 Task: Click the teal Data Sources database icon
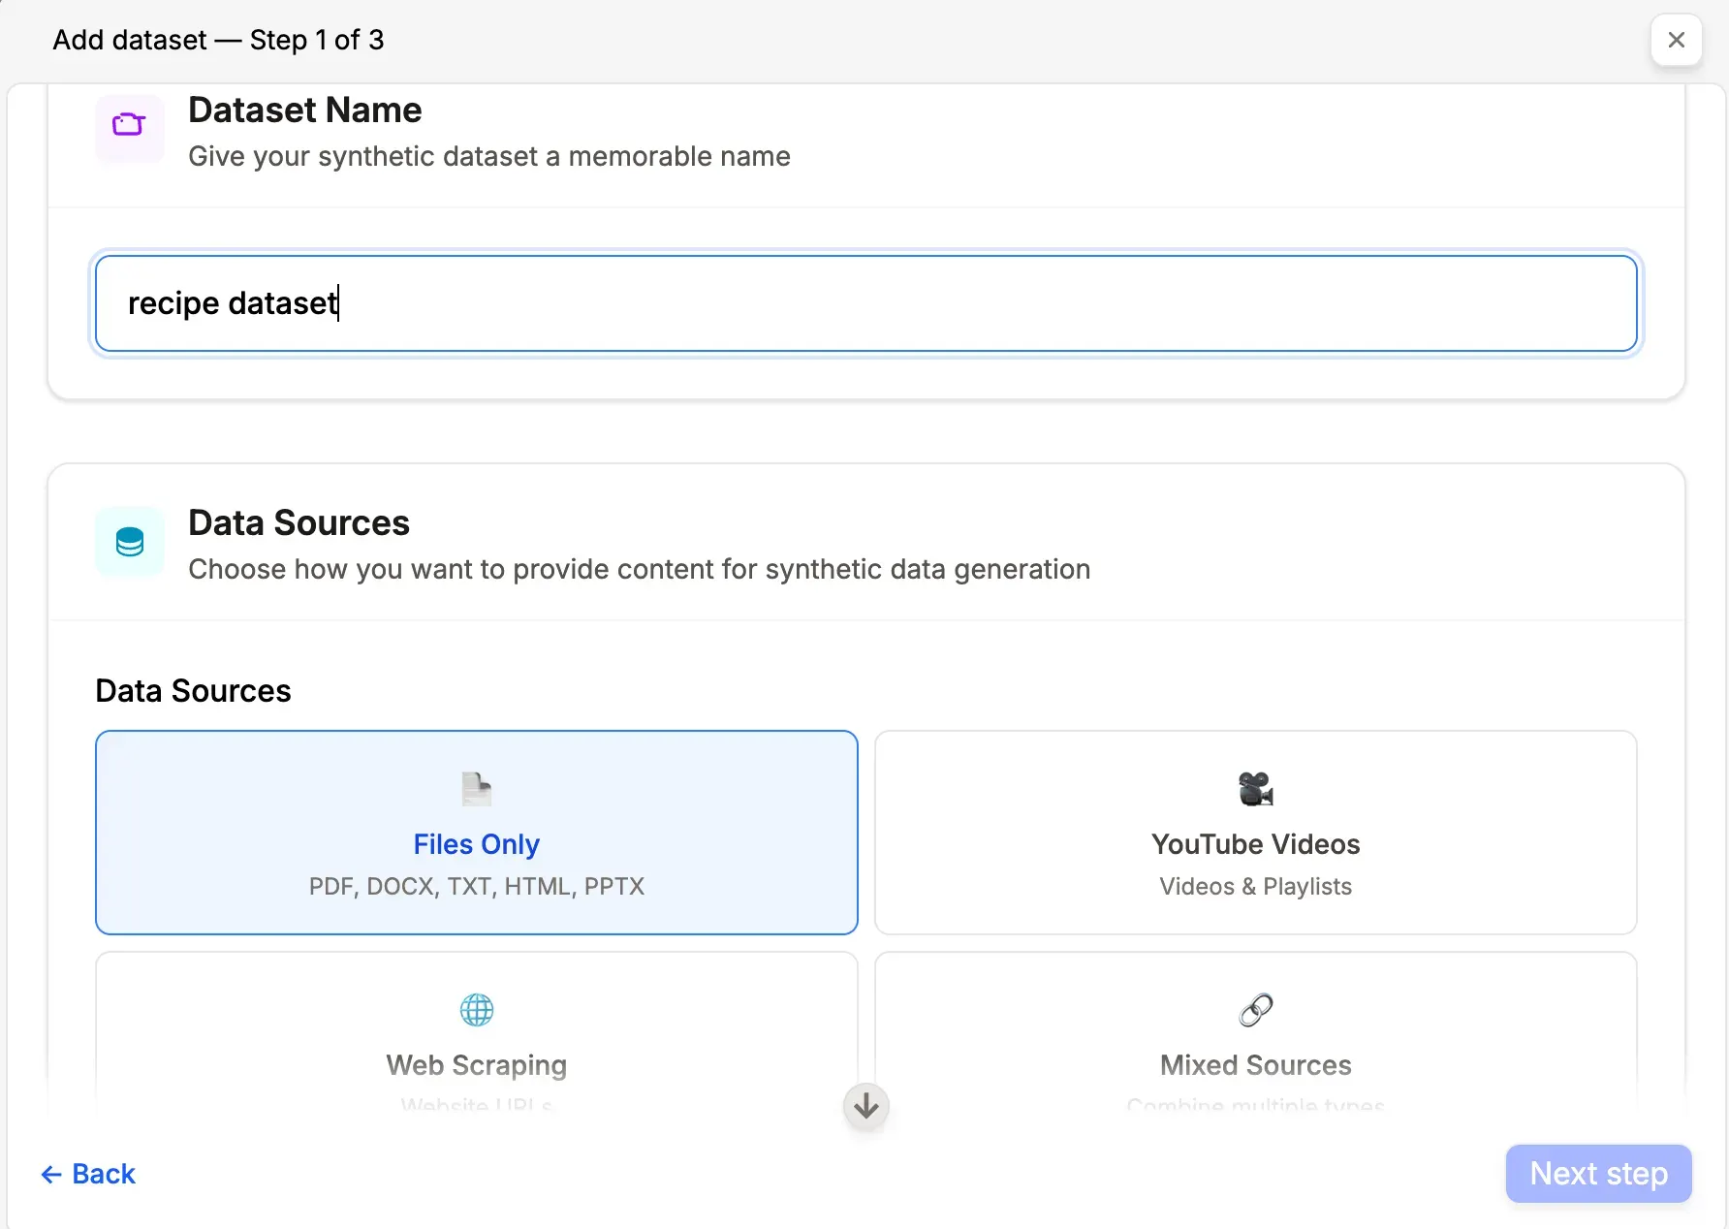coord(129,542)
